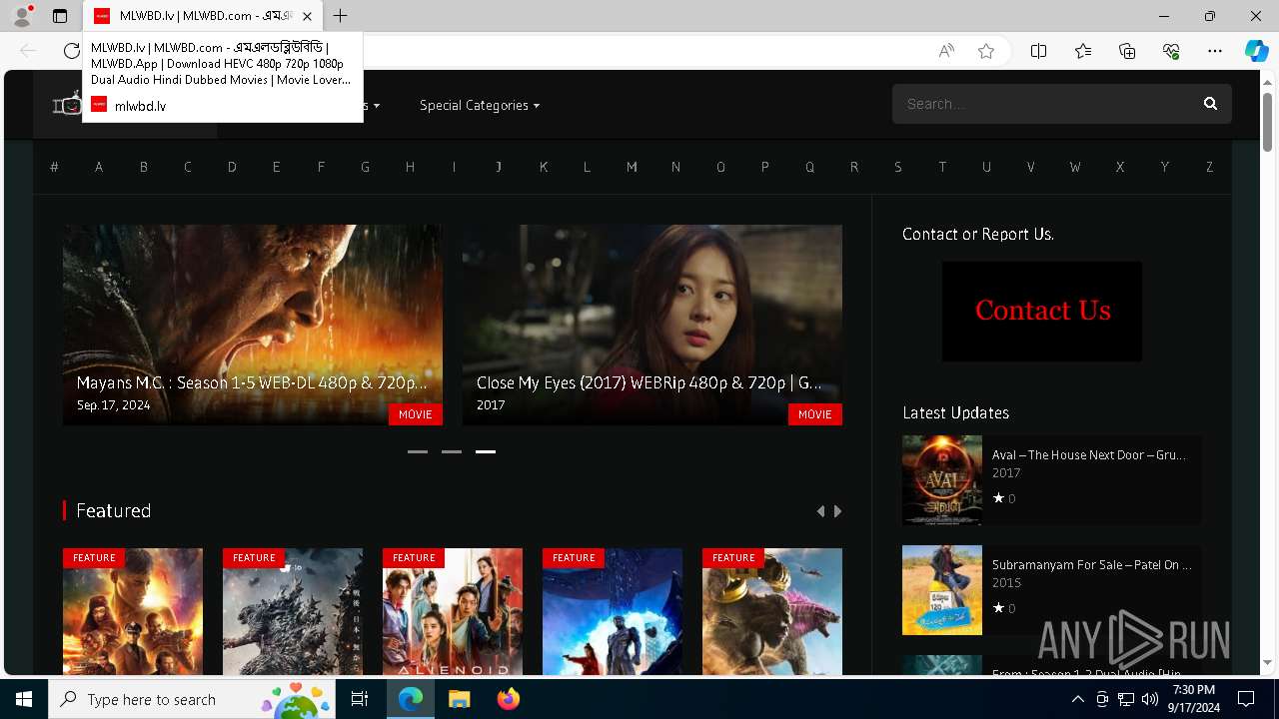Open Browser essentials icon
1279x719 pixels.
click(1171, 51)
